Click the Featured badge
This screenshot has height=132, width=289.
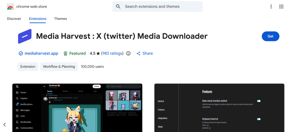(75, 54)
